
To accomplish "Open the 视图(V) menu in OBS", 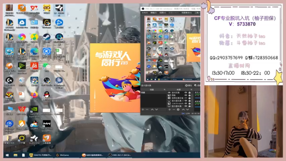I will coord(163,13).
